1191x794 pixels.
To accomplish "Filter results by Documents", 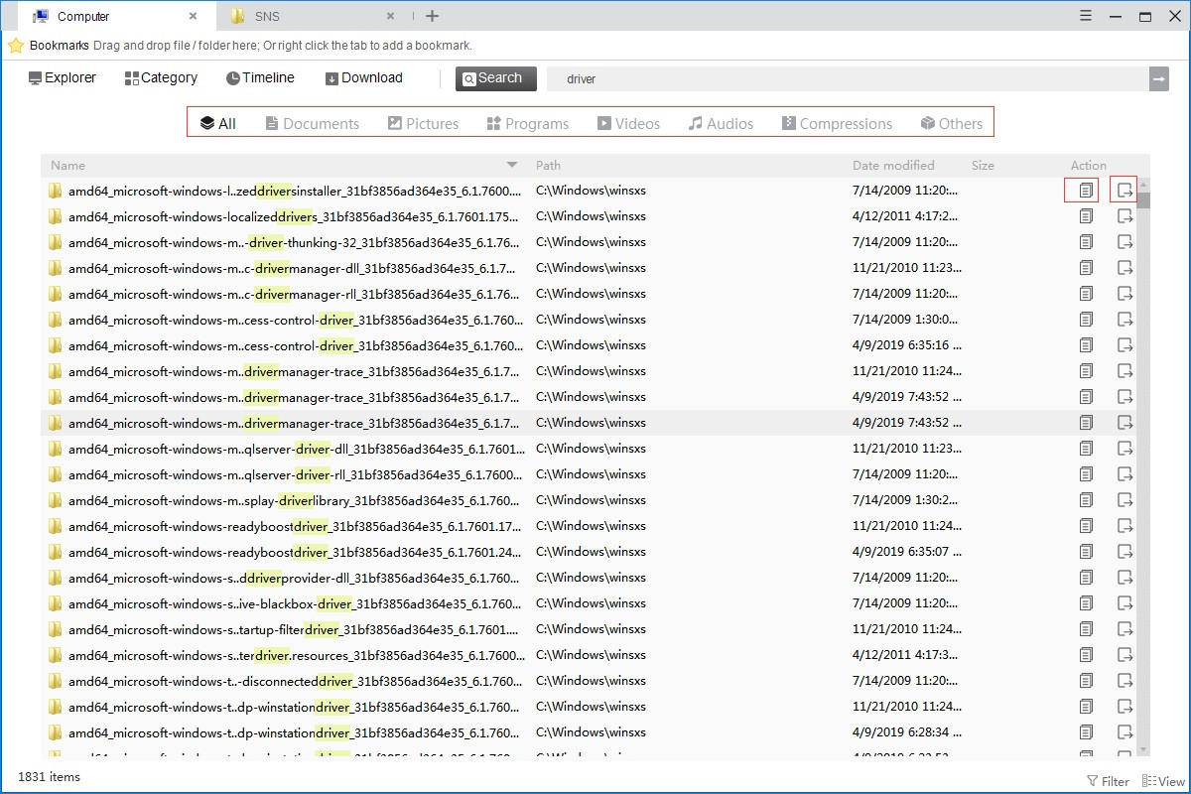I will 312,123.
